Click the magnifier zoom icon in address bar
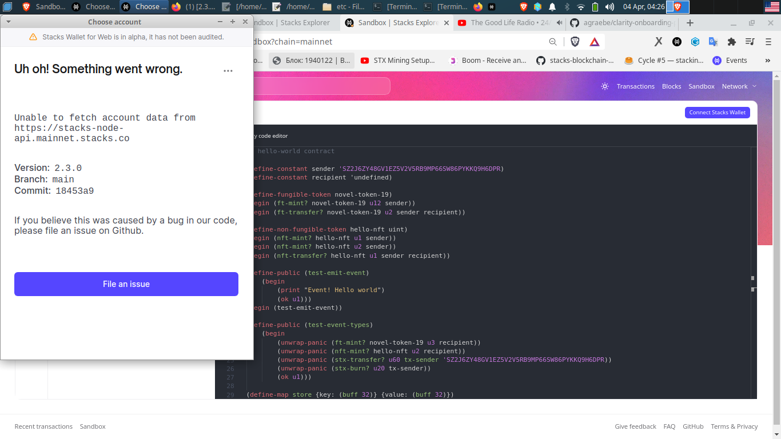The height and width of the screenshot is (439, 781). (x=553, y=41)
